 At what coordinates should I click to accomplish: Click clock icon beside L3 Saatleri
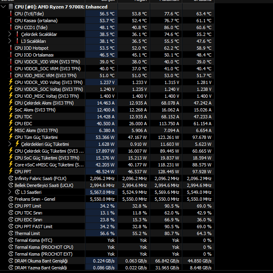(x=17, y=192)
